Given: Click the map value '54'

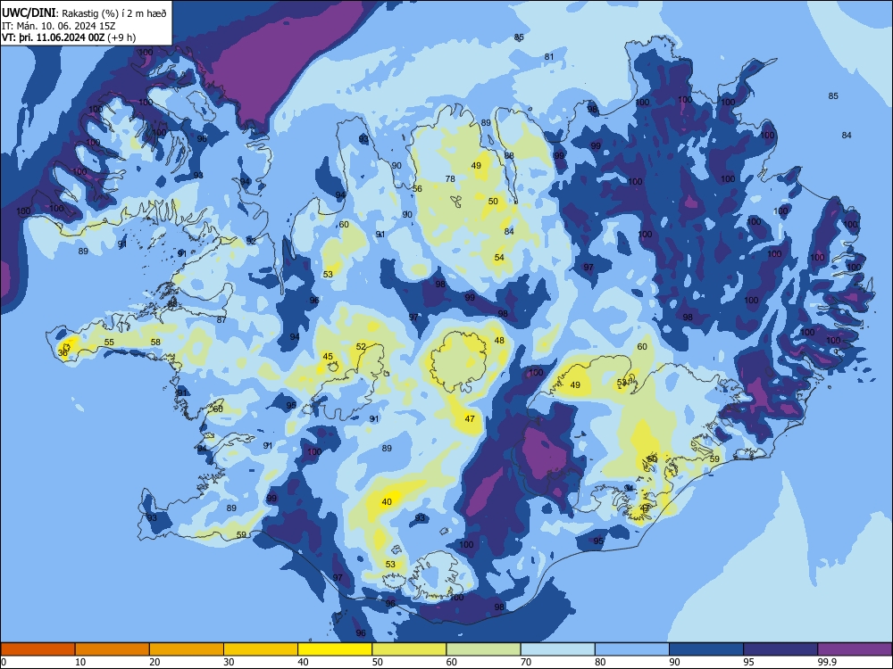Looking at the screenshot, I should [499, 258].
